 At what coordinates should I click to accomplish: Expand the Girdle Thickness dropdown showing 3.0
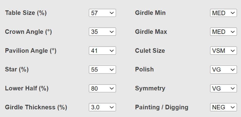[102, 107]
